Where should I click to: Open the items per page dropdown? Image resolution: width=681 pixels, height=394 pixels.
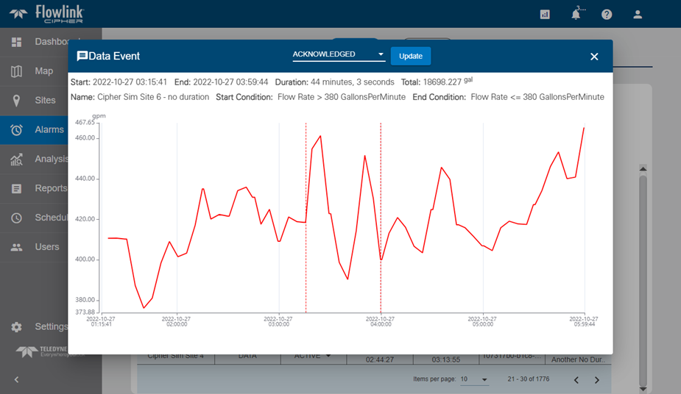(x=474, y=379)
